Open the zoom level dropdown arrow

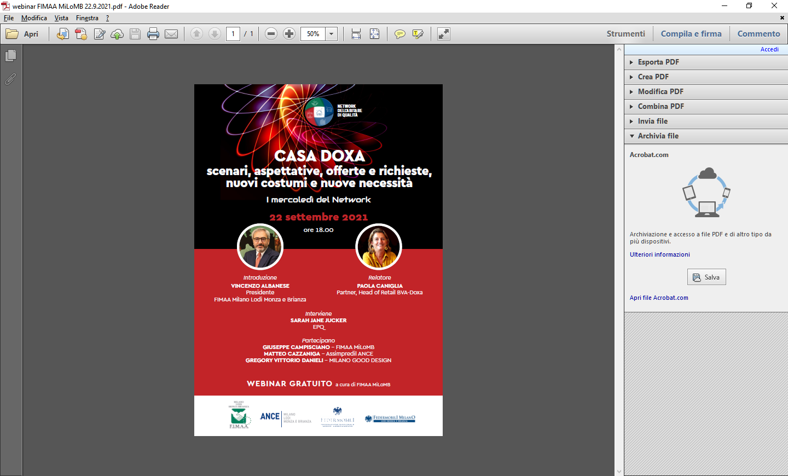tap(332, 34)
